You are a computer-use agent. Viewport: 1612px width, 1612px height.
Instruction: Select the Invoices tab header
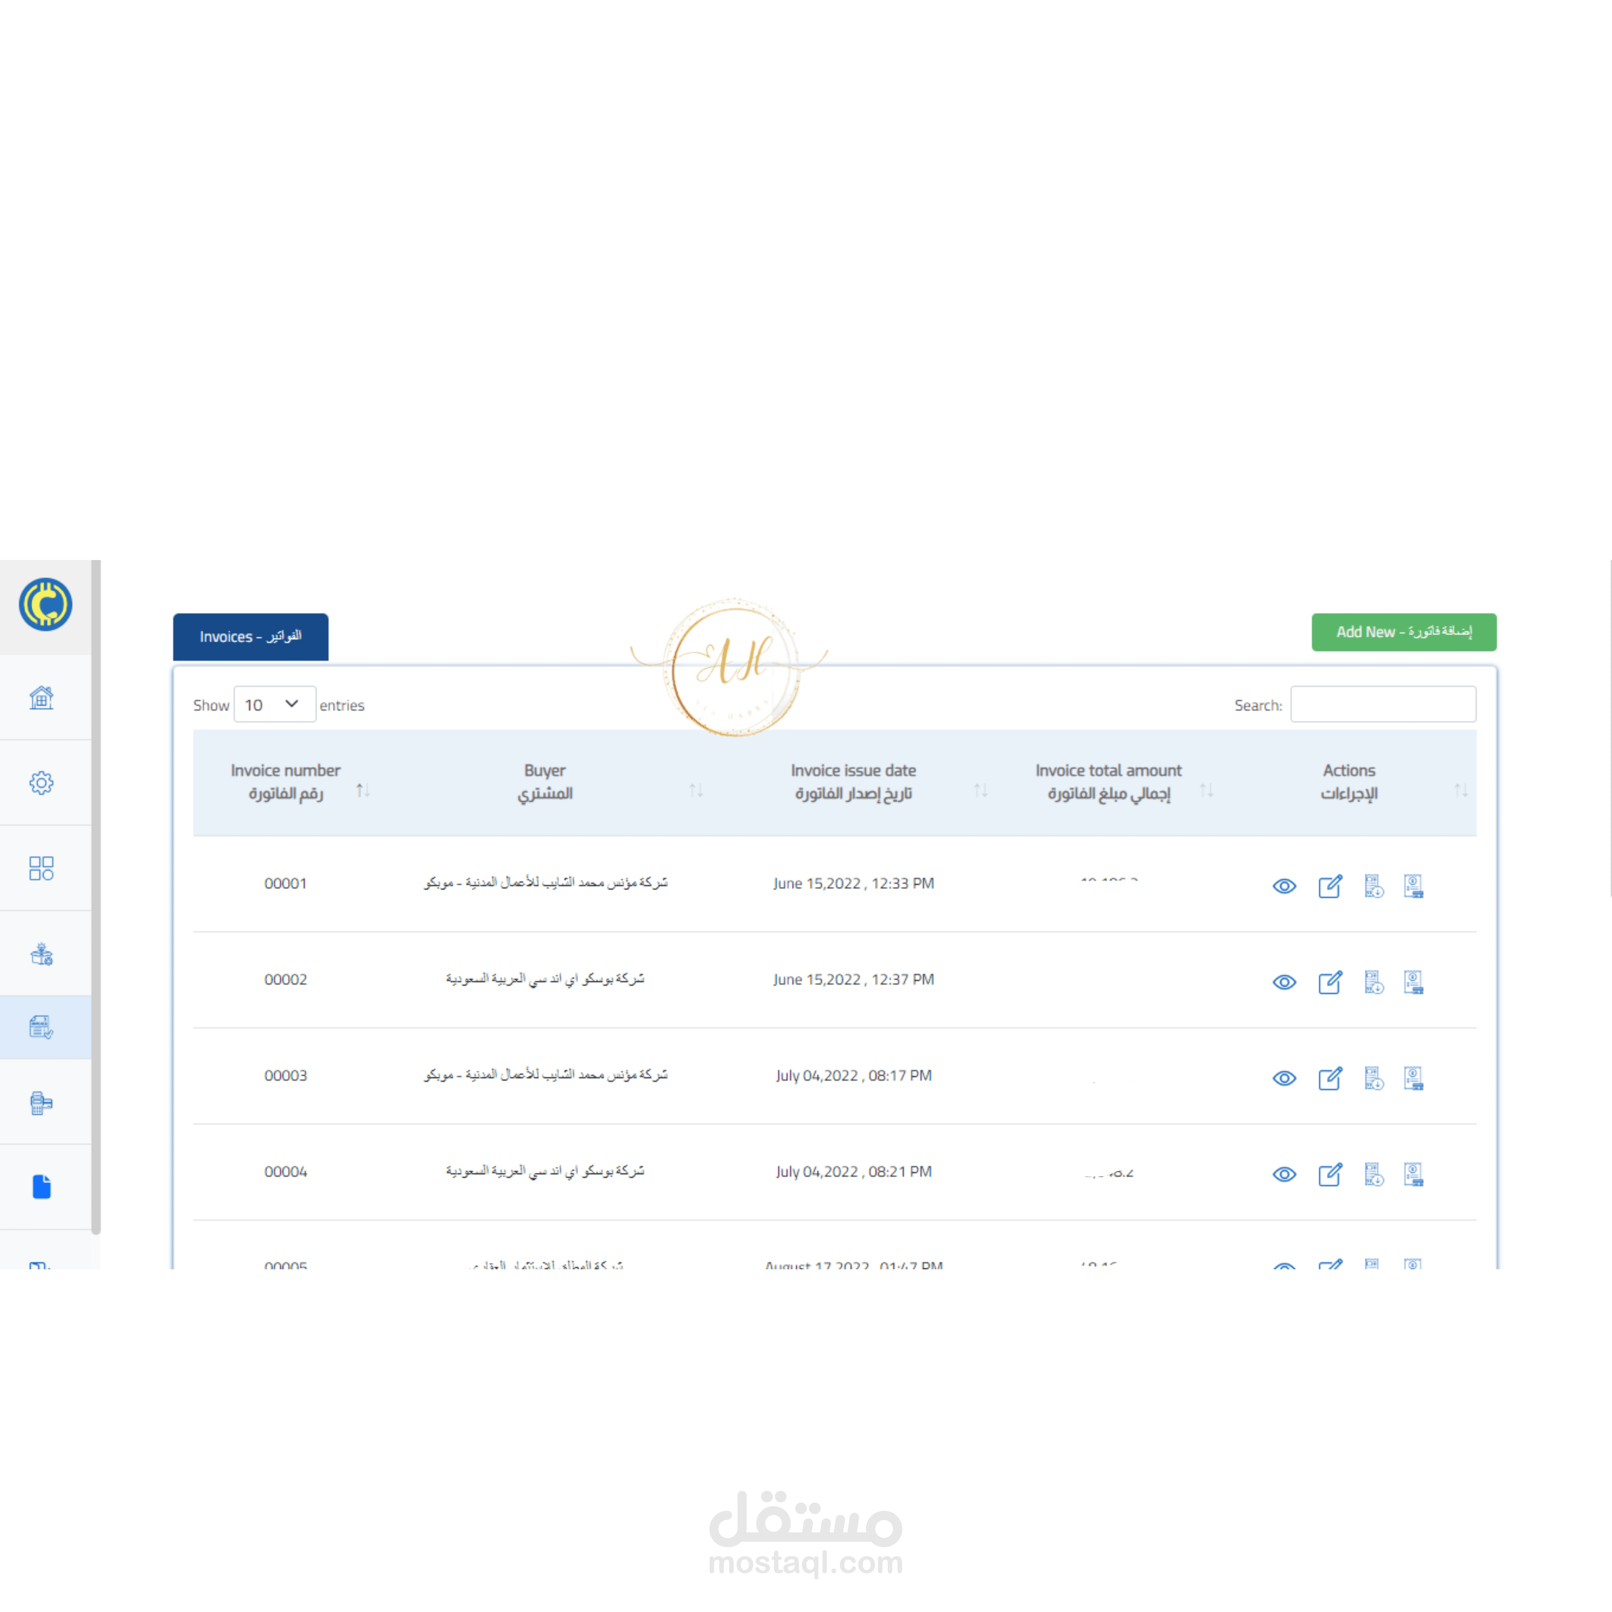click(250, 637)
